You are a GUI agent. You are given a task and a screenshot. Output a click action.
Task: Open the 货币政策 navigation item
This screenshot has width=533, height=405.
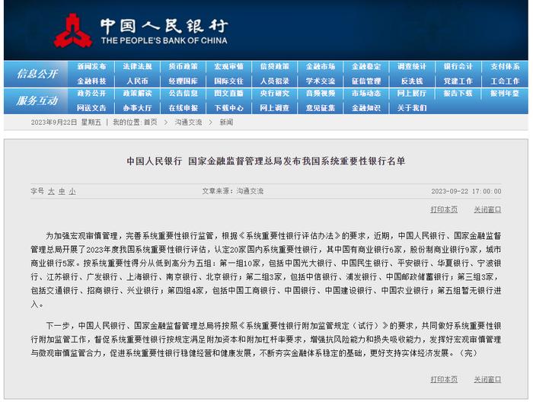[x=184, y=66]
